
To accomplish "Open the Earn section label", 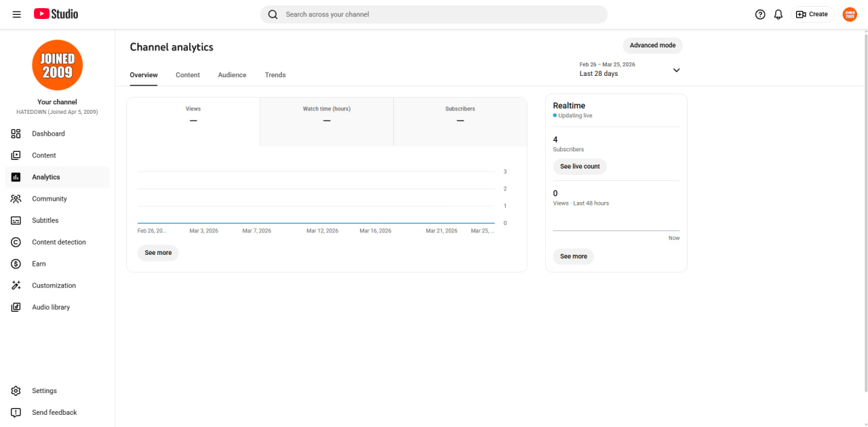I will 39,264.
